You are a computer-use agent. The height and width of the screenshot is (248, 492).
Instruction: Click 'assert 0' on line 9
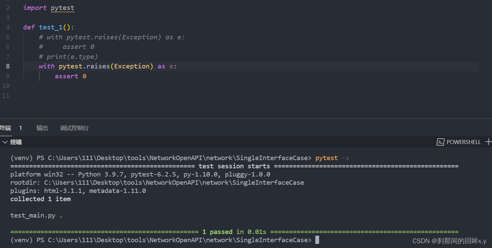pyautogui.click(x=71, y=76)
